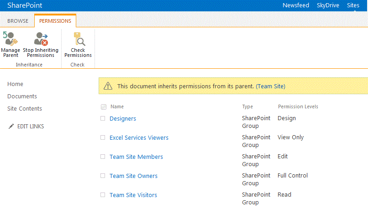This screenshot has height=218, width=368.
Task: Switch to the BROWSE tab
Action: click(x=18, y=21)
